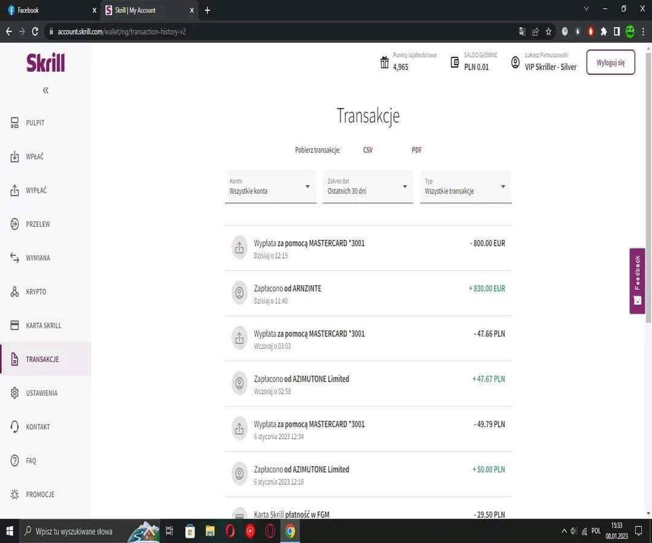Open File Explorer from taskbar
Image resolution: width=652 pixels, height=543 pixels.
[x=210, y=531]
